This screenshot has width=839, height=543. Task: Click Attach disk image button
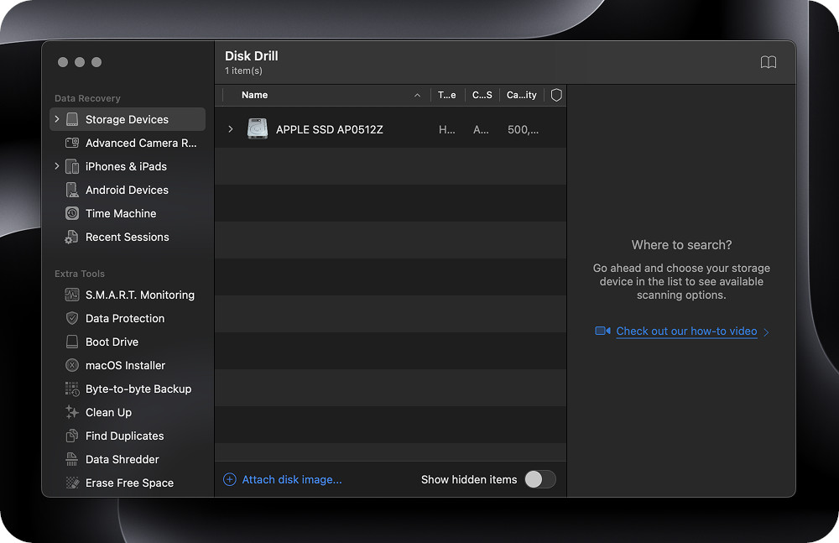point(283,480)
